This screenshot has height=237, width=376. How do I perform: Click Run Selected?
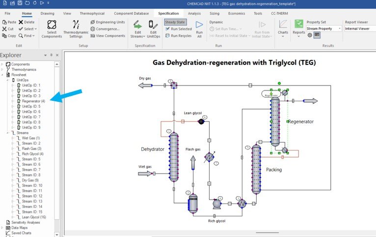[x=179, y=29]
